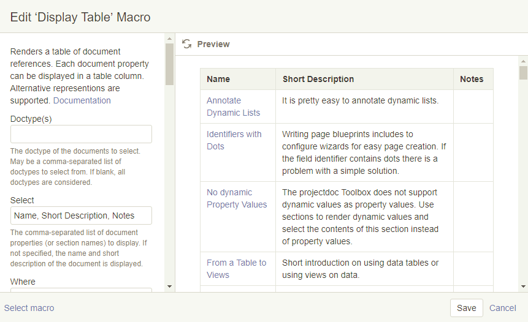The height and width of the screenshot is (322, 528).
Task: Click the Where input field
Action: 81,290
